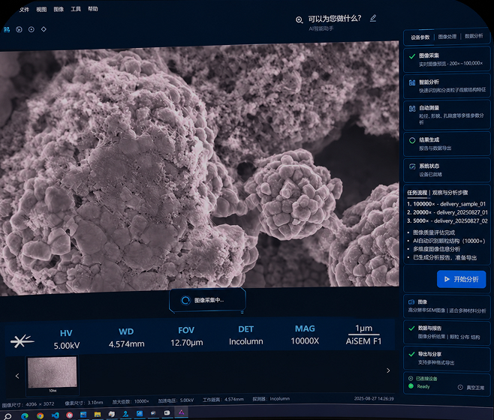Image resolution: width=494 pixels, height=420 pixels.
Task: Click the timestamp 2025-08-27 14:26:39
Action: coord(374,398)
